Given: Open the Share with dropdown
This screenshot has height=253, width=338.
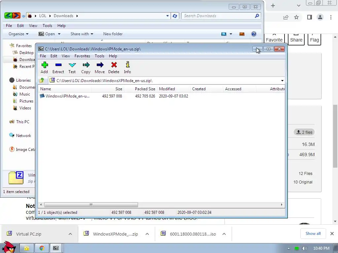Looking at the screenshot, I should tap(82, 34).
